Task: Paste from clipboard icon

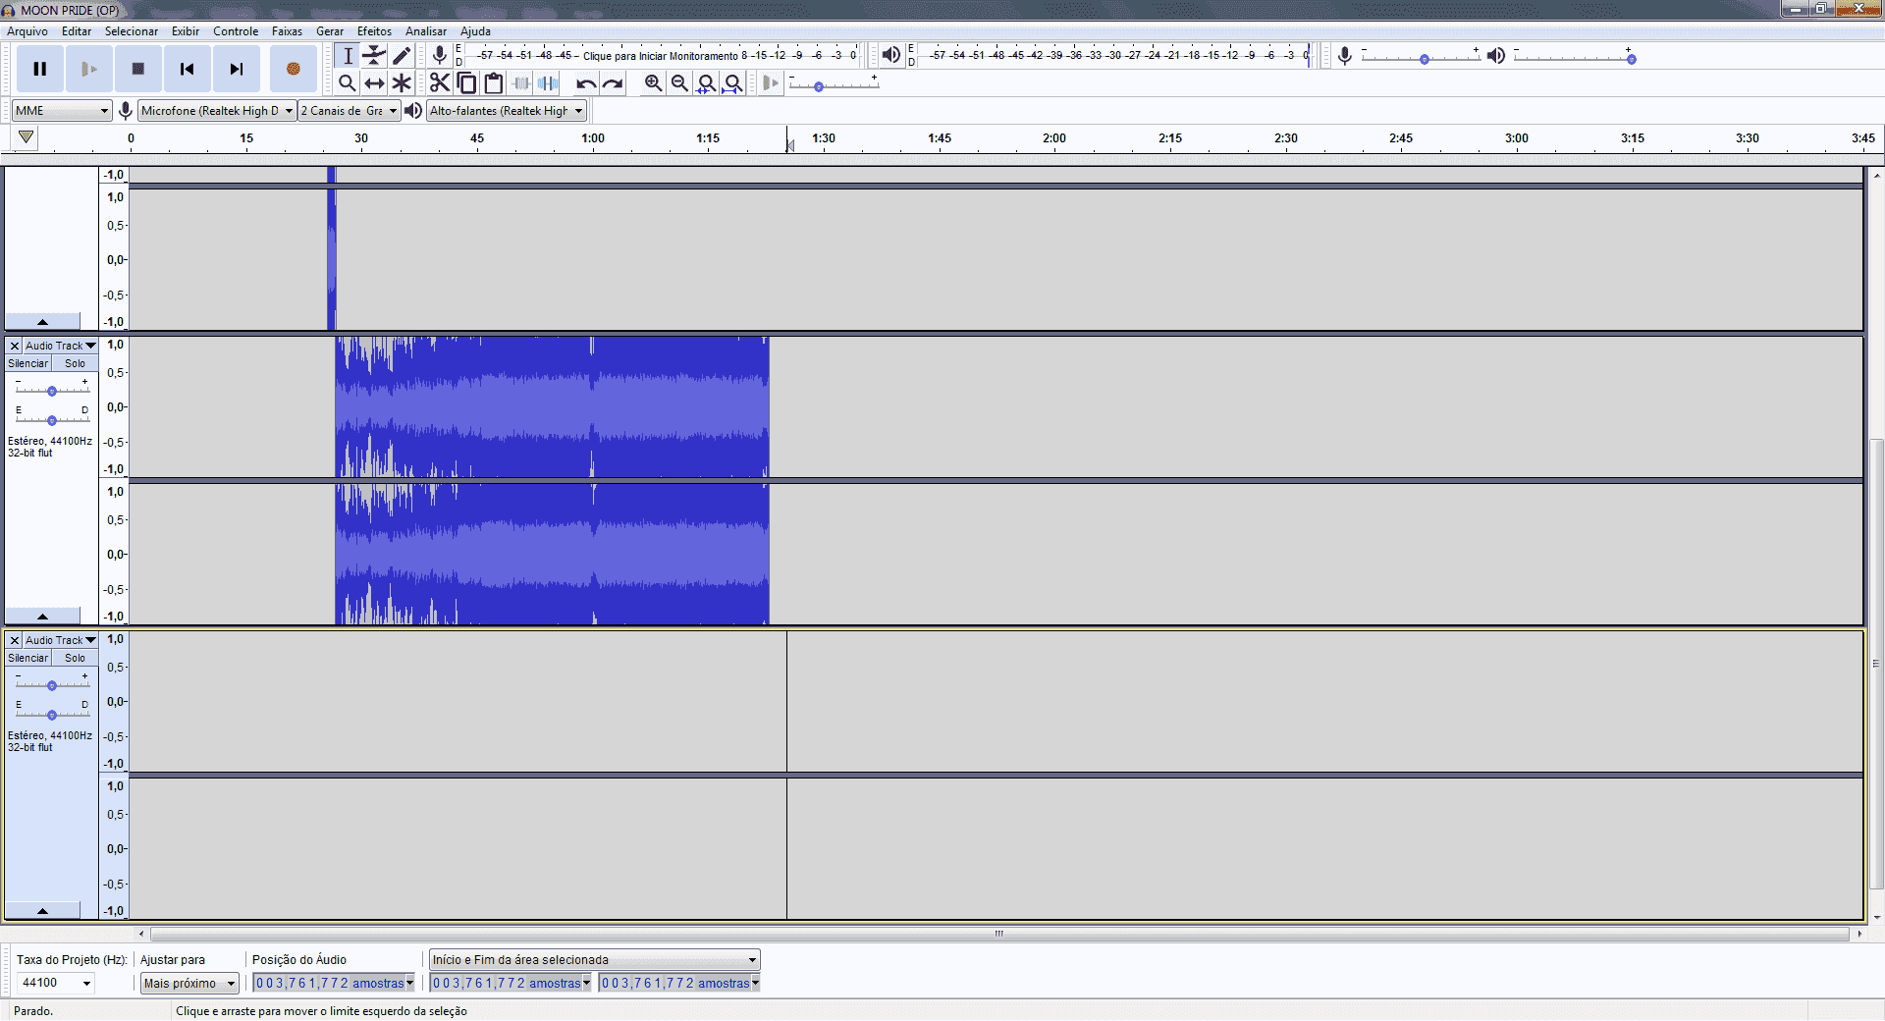Action: pos(494,83)
